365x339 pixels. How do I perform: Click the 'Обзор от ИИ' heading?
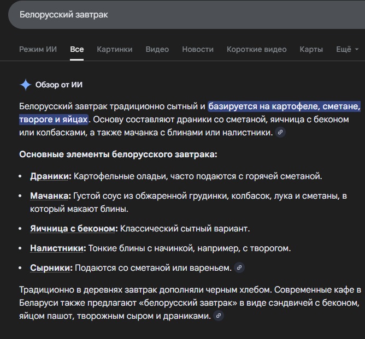click(59, 85)
